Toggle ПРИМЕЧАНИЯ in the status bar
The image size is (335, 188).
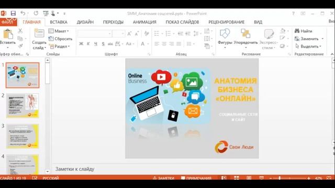196,178
